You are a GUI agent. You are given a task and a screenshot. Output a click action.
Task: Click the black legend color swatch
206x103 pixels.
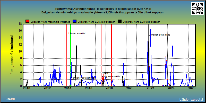coord(119,21)
